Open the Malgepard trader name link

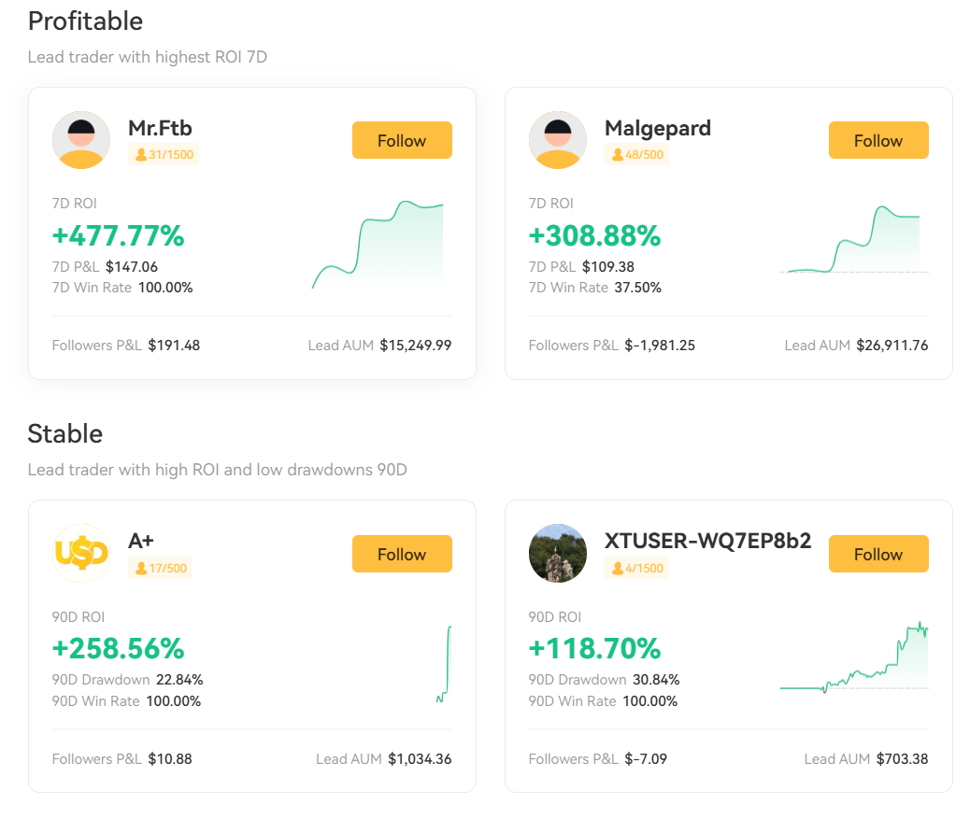click(658, 128)
